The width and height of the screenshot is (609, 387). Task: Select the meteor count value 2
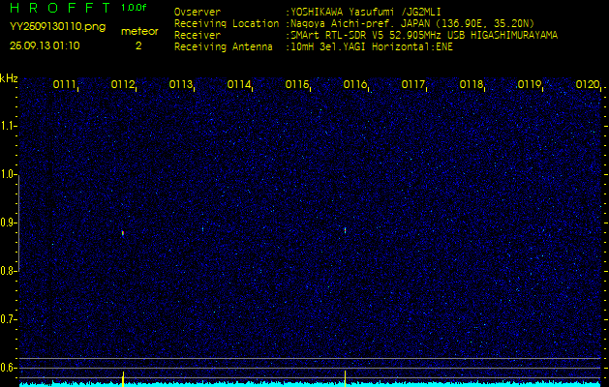coord(138,45)
